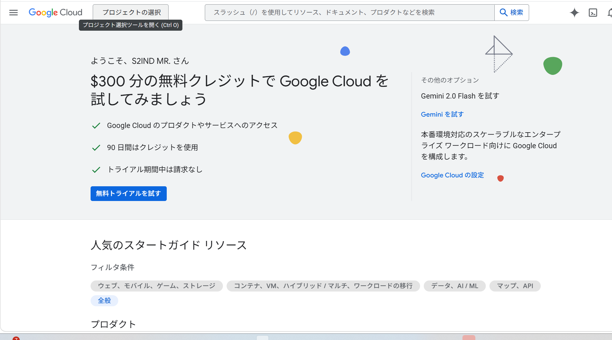Open the Google Cloud の設定 link
This screenshot has width=612, height=340.
pos(452,175)
